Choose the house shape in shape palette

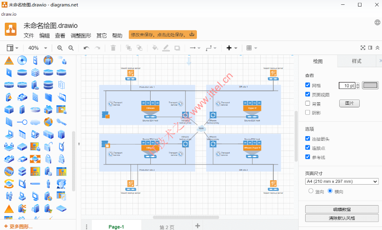[x=48, y=110]
